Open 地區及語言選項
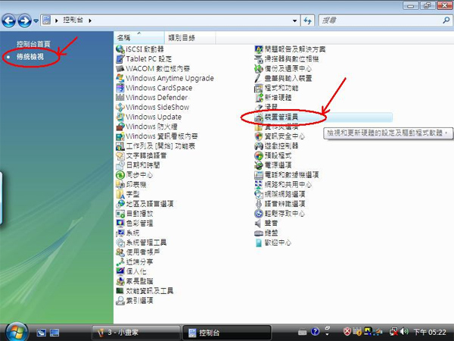The height and width of the screenshot is (341, 454). coord(145,204)
